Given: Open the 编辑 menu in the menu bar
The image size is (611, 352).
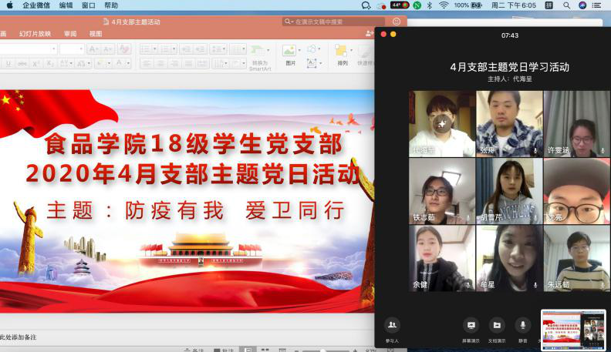Looking at the screenshot, I should (x=66, y=5).
